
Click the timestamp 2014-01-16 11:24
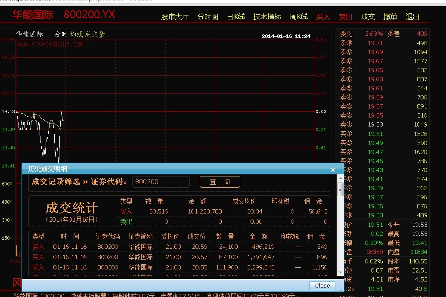point(286,36)
